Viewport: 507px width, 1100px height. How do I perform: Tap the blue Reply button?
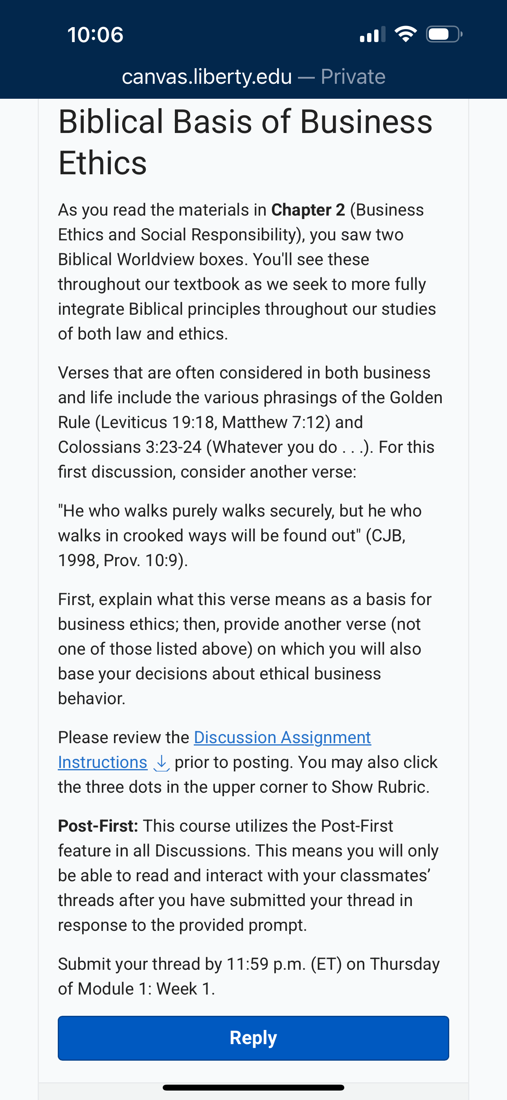(253, 1038)
